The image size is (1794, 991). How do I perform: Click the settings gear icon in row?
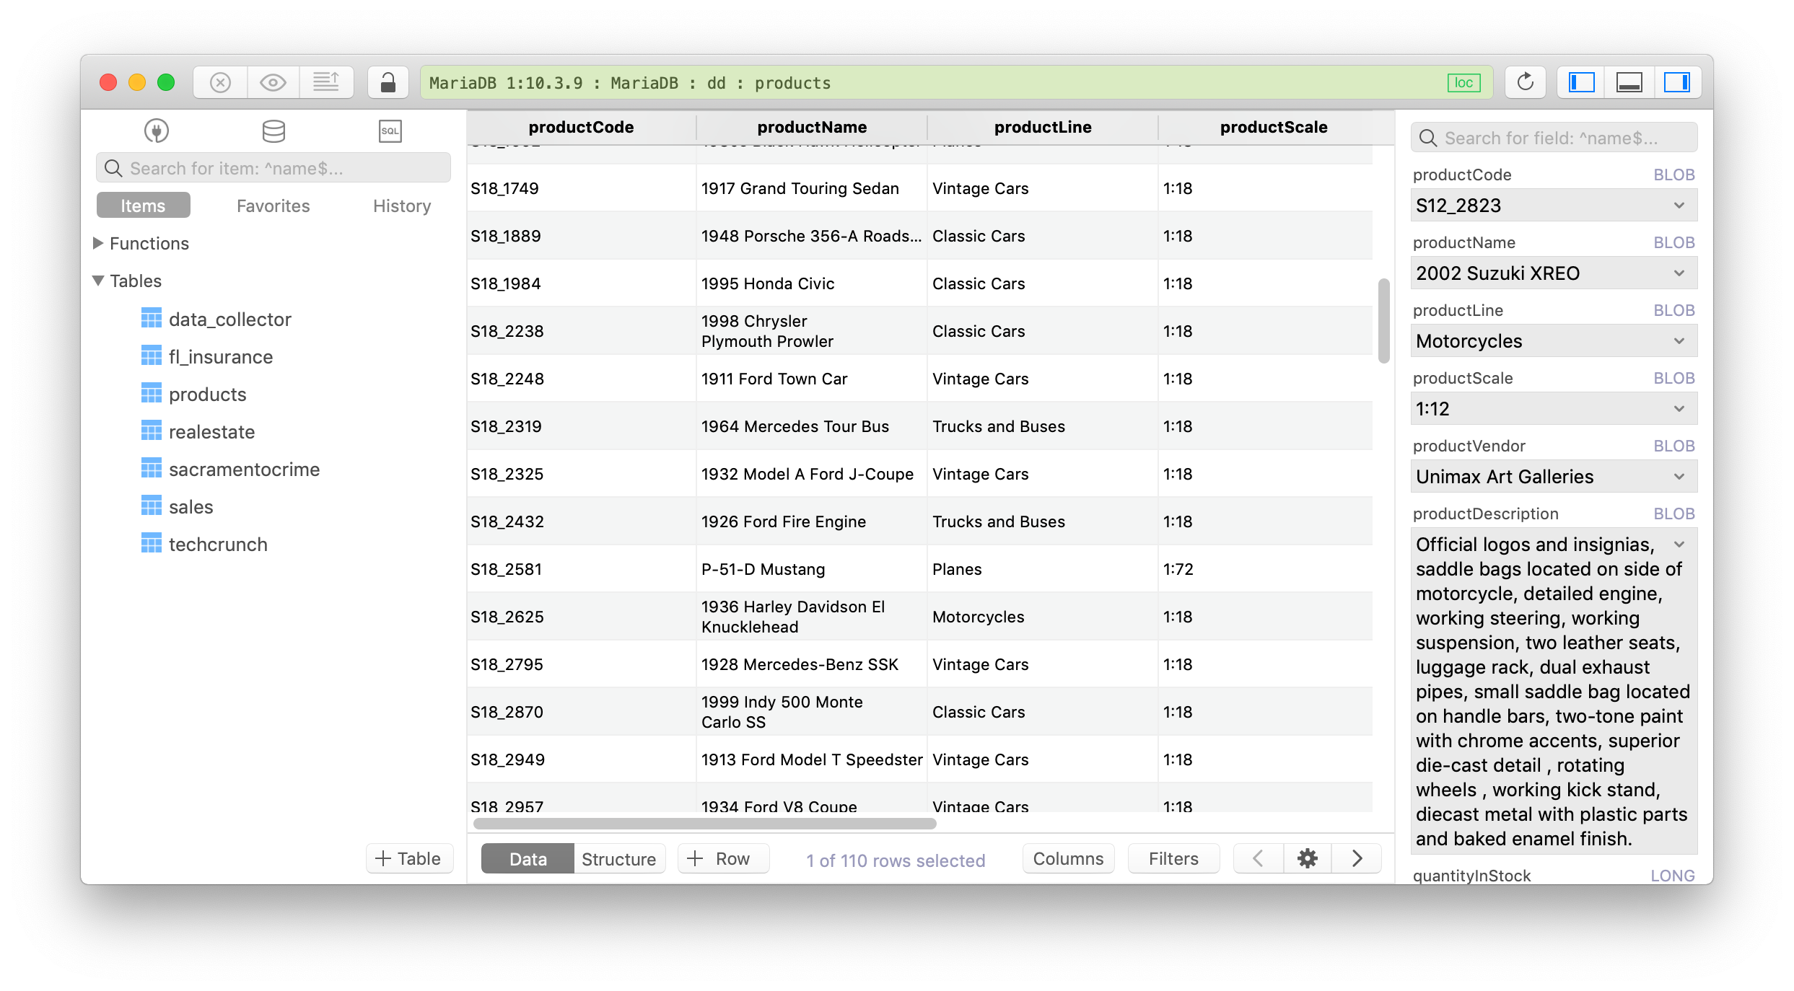pos(1307,858)
